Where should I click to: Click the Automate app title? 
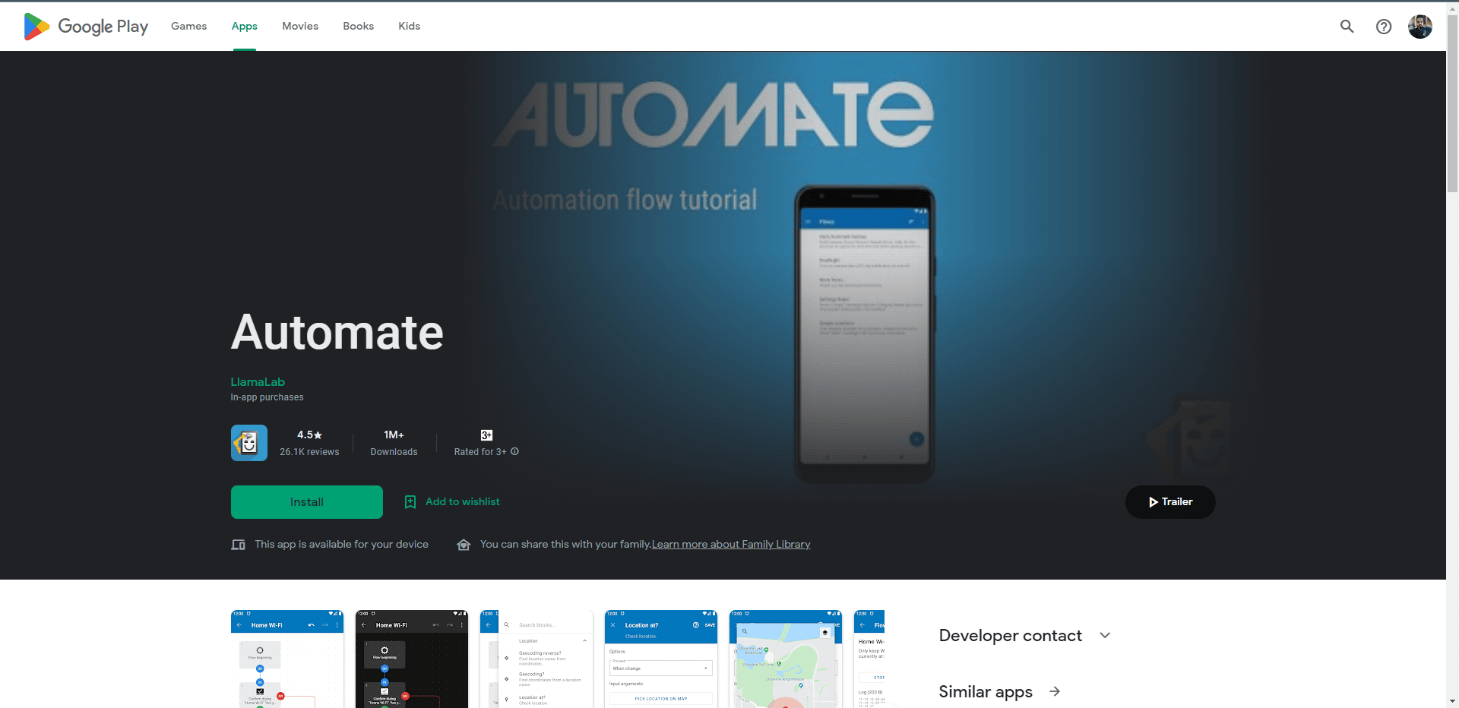click(x=337, y=333)
